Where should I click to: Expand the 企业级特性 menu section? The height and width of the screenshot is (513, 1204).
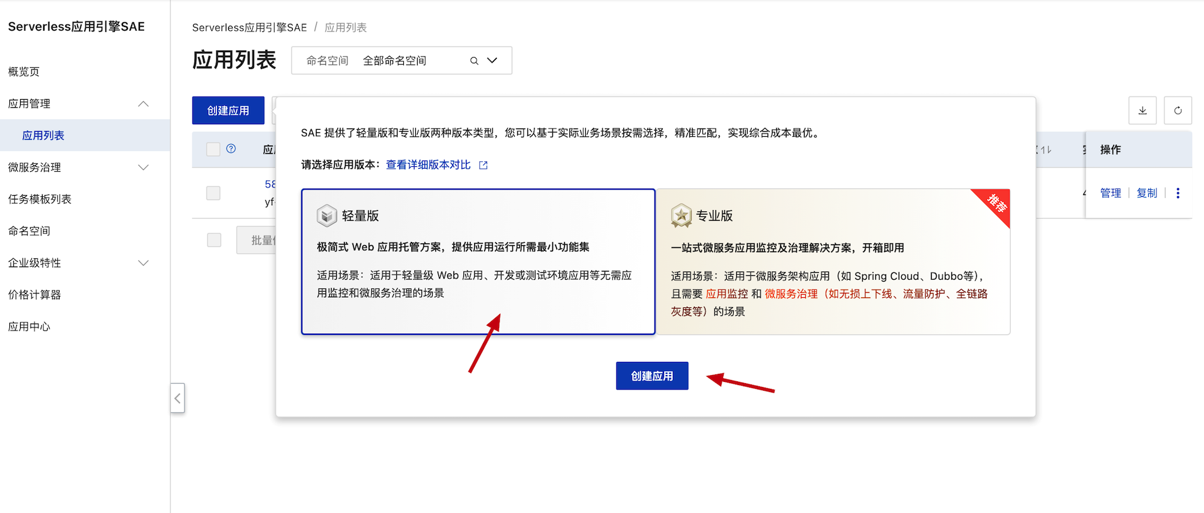tap(143, 263)
